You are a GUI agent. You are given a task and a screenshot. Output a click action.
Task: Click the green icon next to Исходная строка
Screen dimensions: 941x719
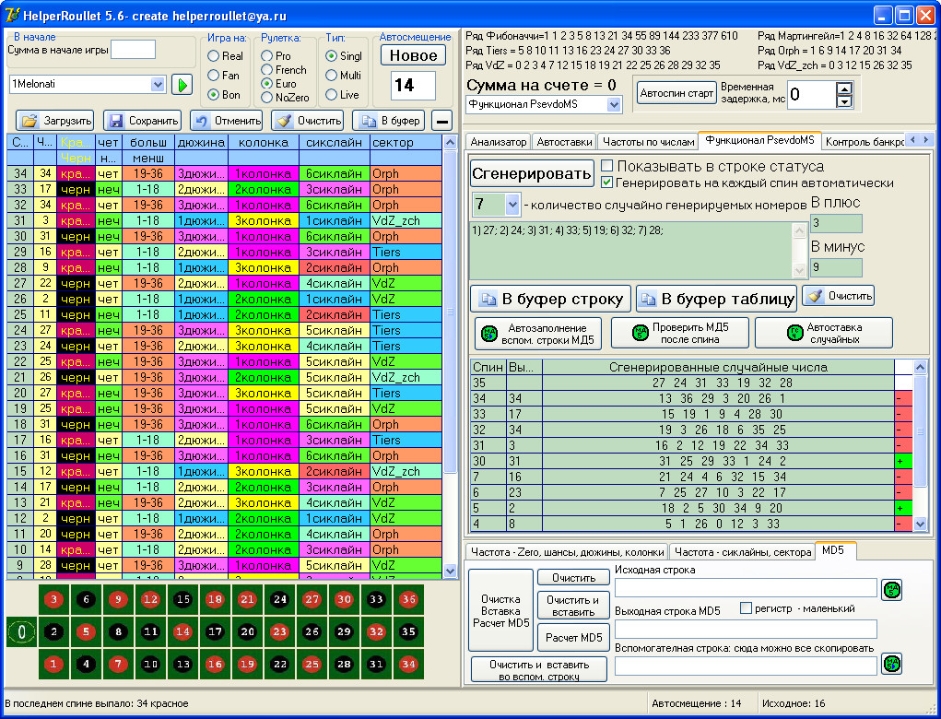[x=891, y=588]
